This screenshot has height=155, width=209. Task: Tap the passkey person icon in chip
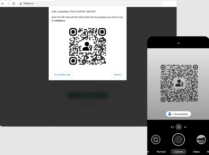(170, 114)
